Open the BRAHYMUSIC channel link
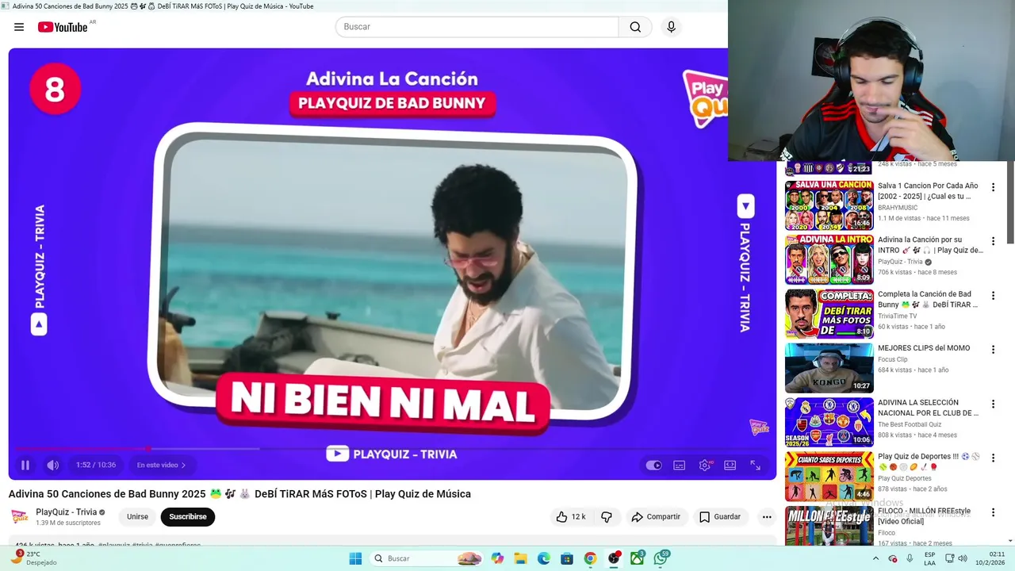The width and height of the screenshot is (1015, 571). pos(898,208)
